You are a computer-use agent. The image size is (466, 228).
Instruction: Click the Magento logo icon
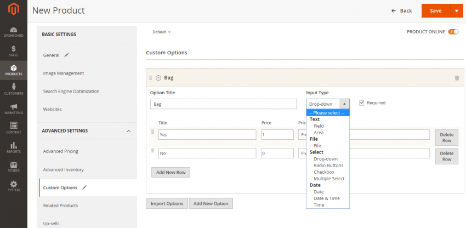pyautogui.click(x=13, y=9)
